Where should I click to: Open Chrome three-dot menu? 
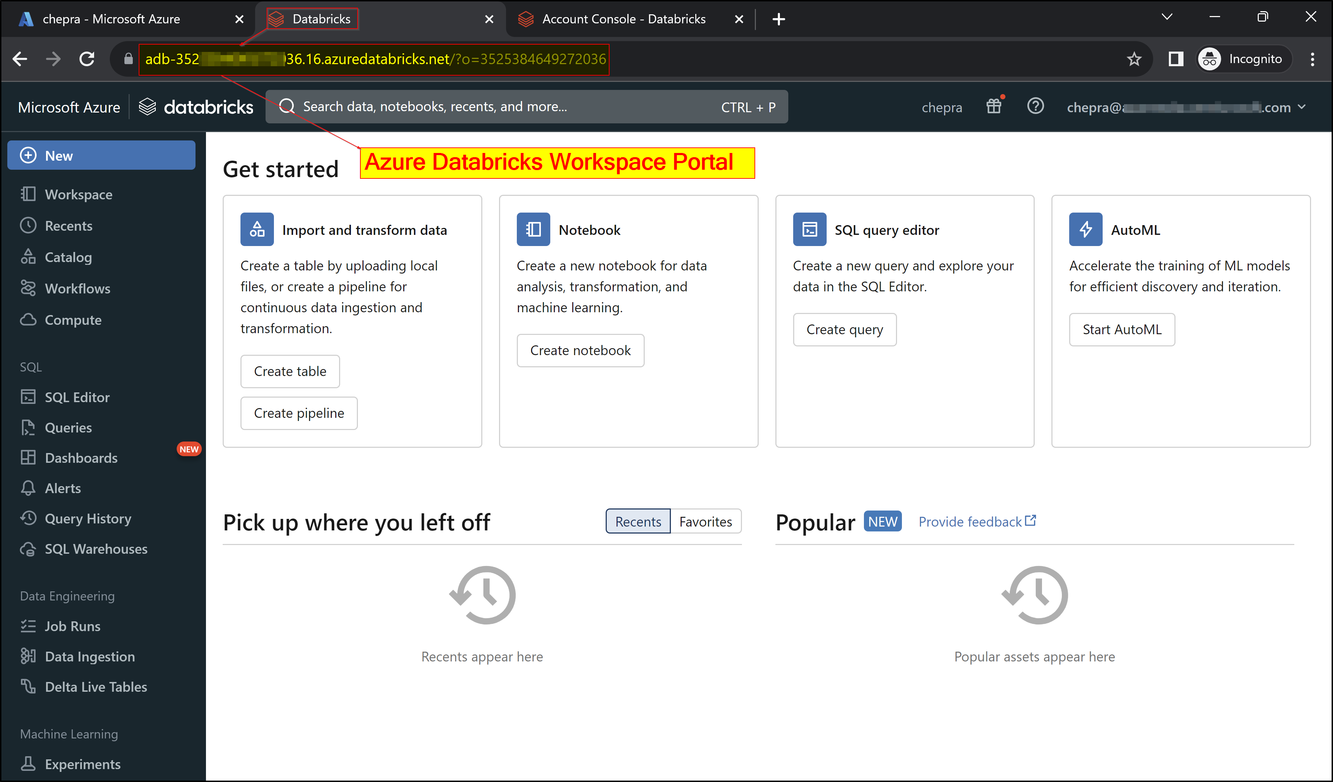(1312, 59)
